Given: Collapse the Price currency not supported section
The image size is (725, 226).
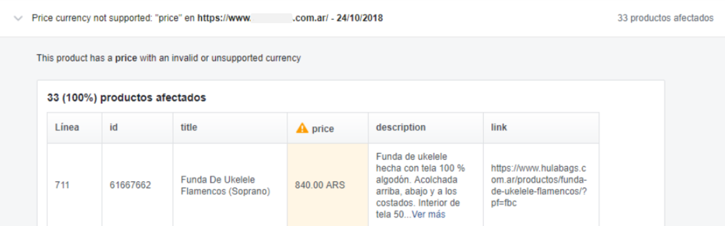Looking at the screenshot, I should tap(18, 19).
